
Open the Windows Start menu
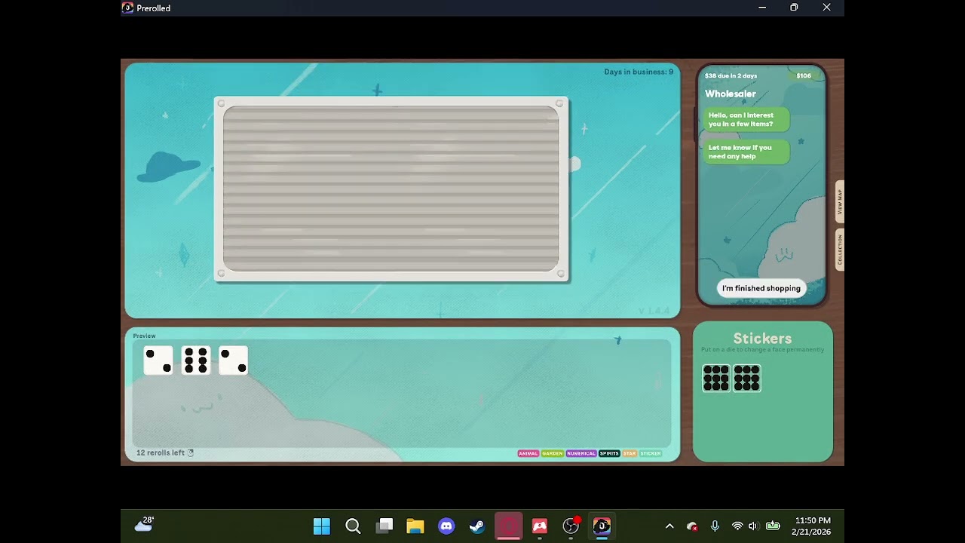coord(321,526)
